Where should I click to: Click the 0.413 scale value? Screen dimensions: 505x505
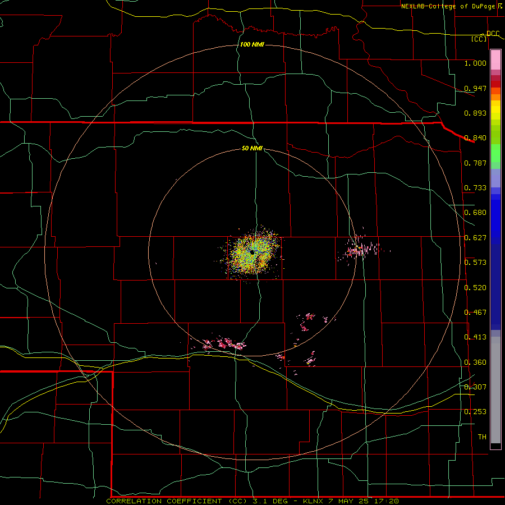475,337
